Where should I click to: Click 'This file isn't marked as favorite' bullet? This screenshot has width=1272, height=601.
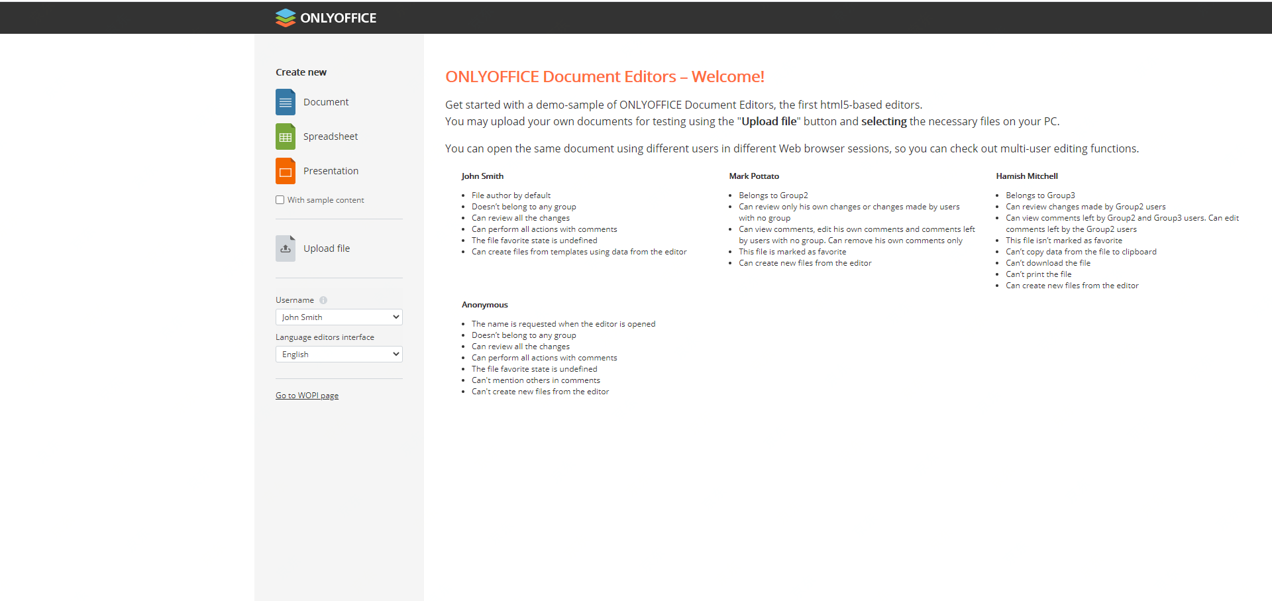[1064, 241]
